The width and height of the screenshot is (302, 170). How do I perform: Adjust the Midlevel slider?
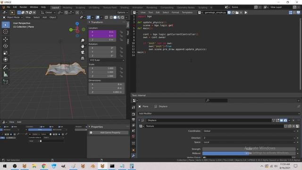point(249,153)
